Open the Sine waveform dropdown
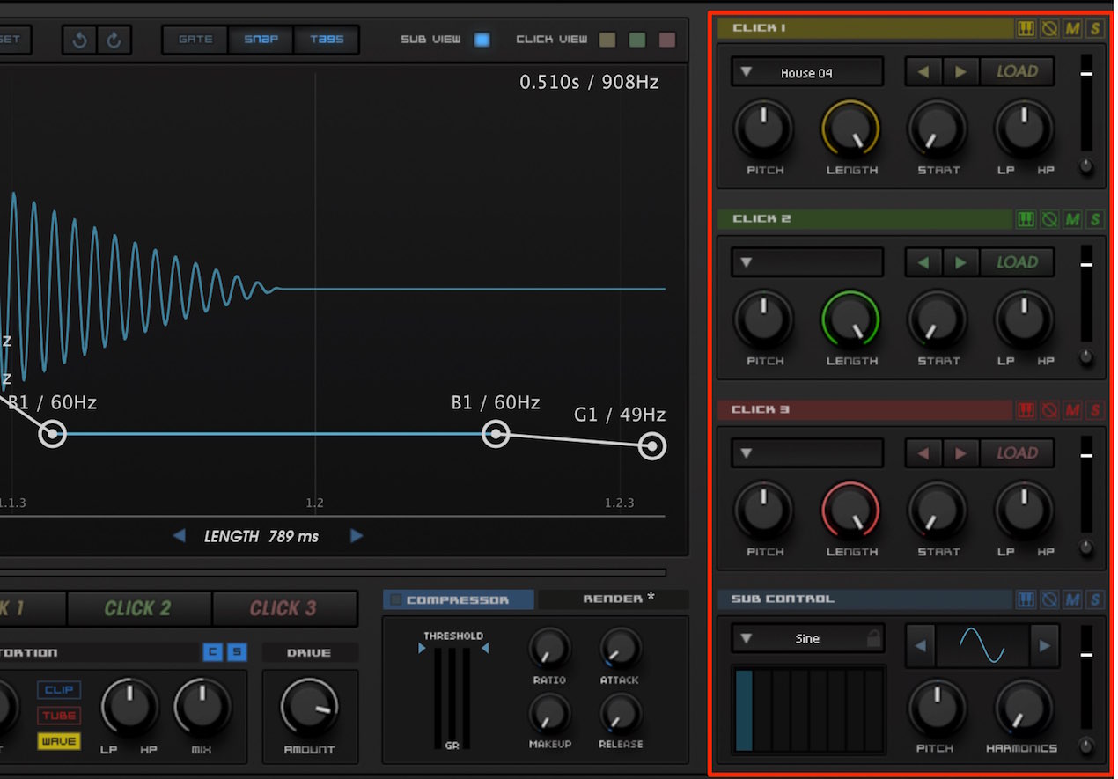Image resolution: width=1118 pixels, height=779 pixels. pyautogui.click(x=806, y=639)
